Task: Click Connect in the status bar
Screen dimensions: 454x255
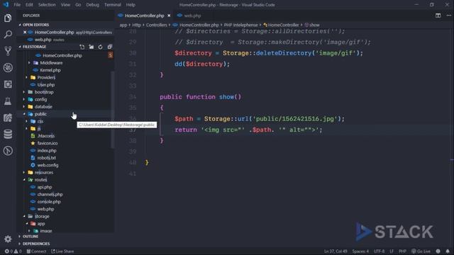Action: (x=36, y=251)
